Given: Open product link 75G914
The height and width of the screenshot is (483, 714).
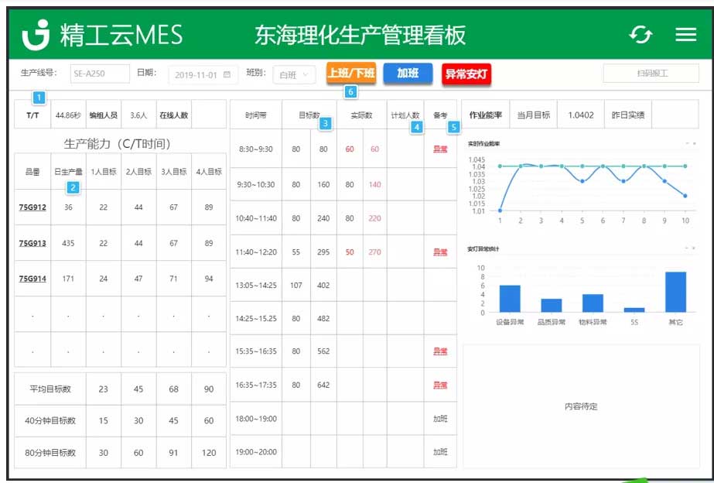Looking at the screenshot, I should 32,279.
